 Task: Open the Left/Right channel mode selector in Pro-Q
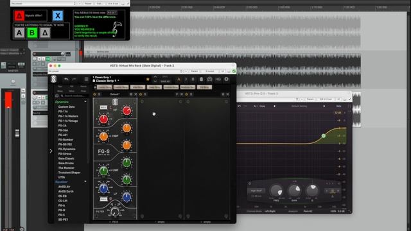coord(270,211)
